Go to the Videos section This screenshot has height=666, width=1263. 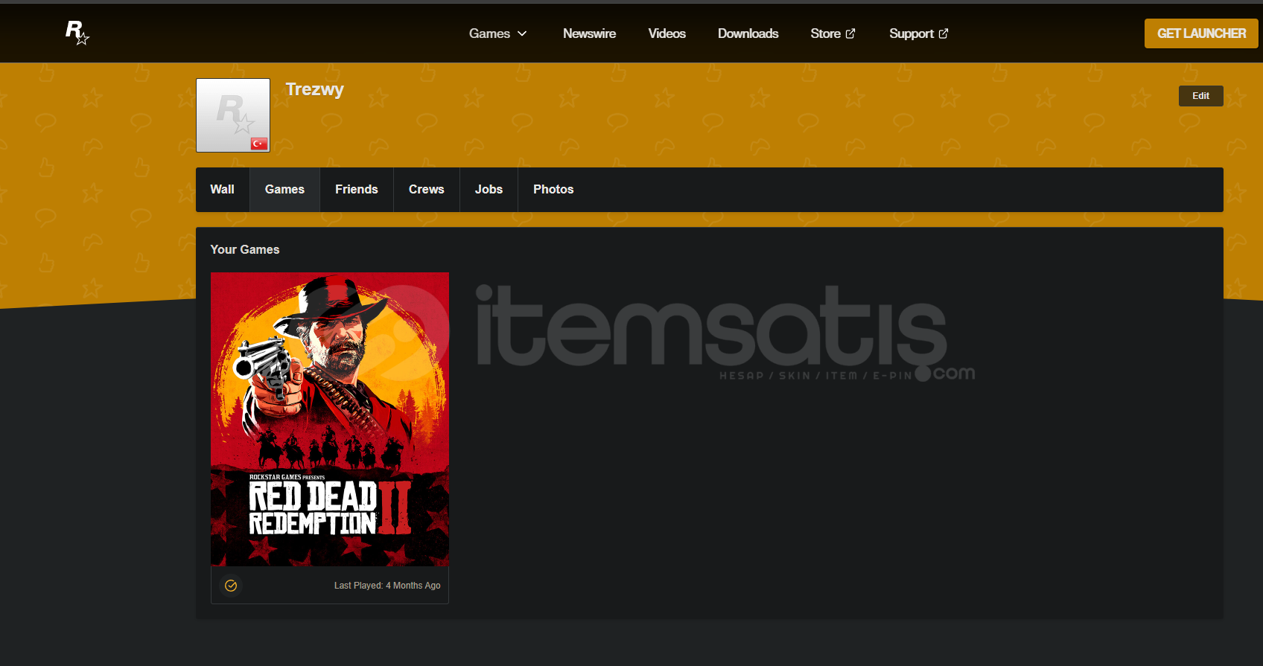(667, 33)
